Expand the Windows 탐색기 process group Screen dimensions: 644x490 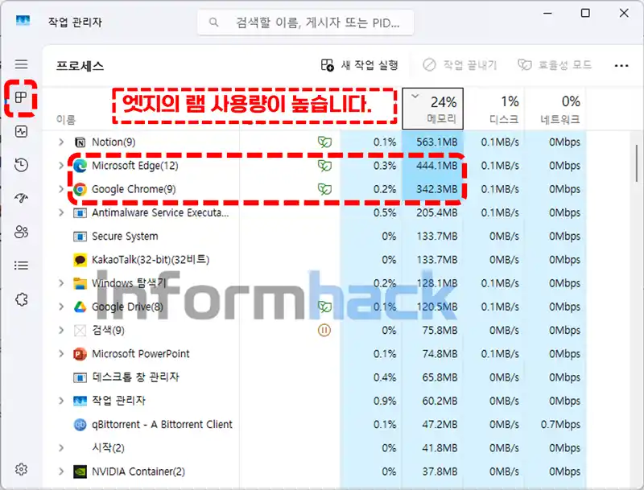pos(61,283)
